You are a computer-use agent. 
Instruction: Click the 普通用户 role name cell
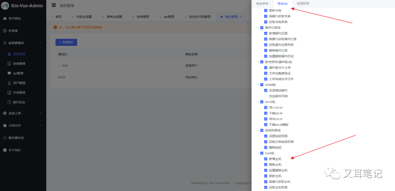pos(191,66)
